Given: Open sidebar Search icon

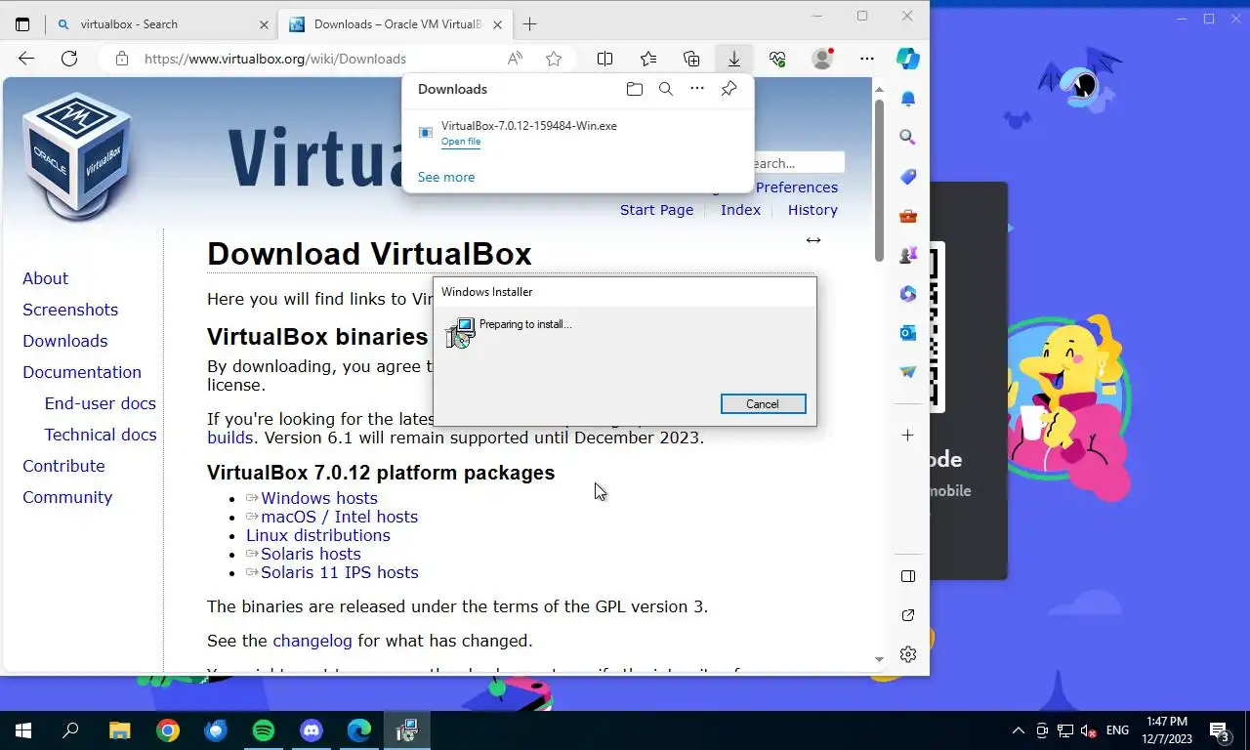Looking at the screenshot, I should tap(908, 138).
